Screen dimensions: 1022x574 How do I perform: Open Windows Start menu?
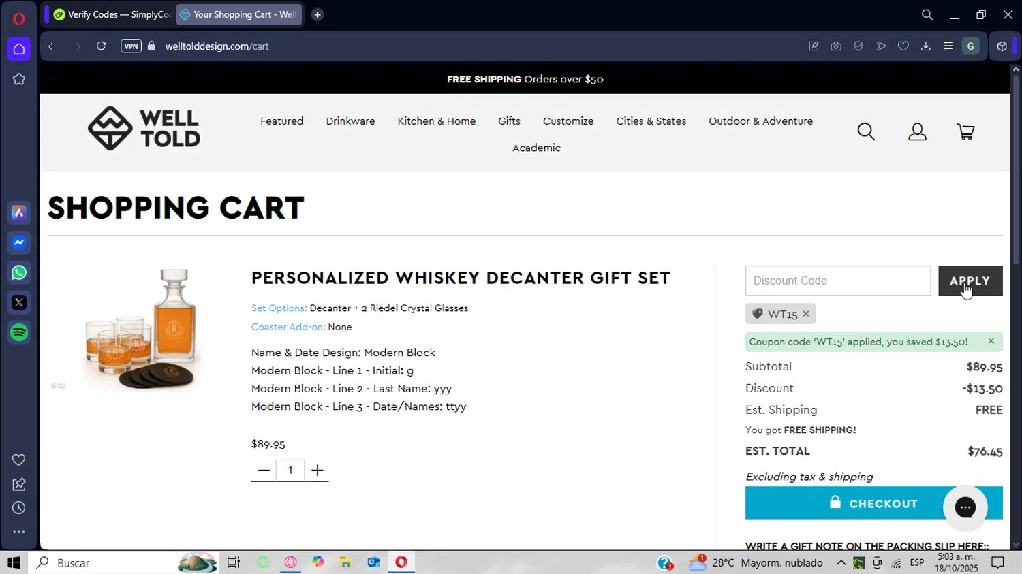14,562
